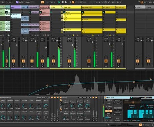Click the Pan knob on track A
154x127 pixels.
coord(138,57)
